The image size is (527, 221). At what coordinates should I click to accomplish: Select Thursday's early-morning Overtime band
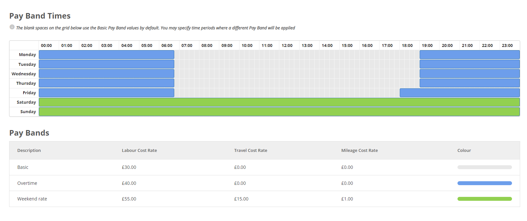[106, 83]
